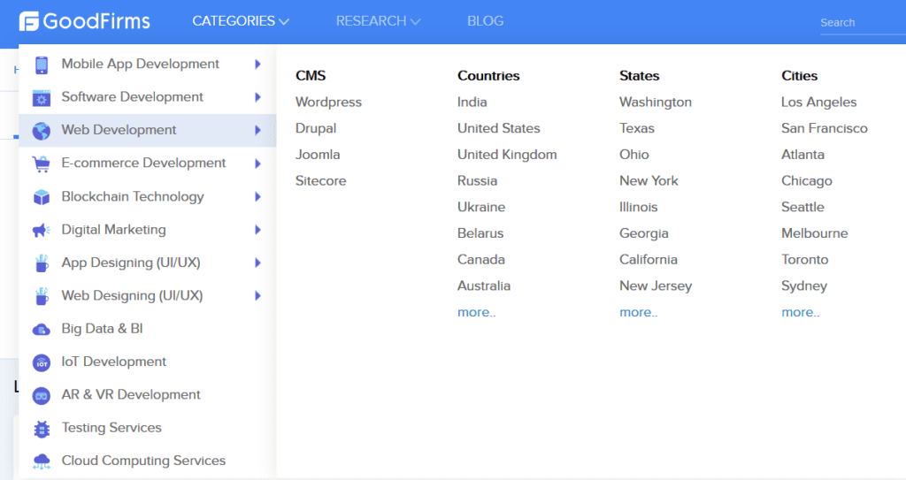Open the RESEARCH dropdown menu

point(378,21)
